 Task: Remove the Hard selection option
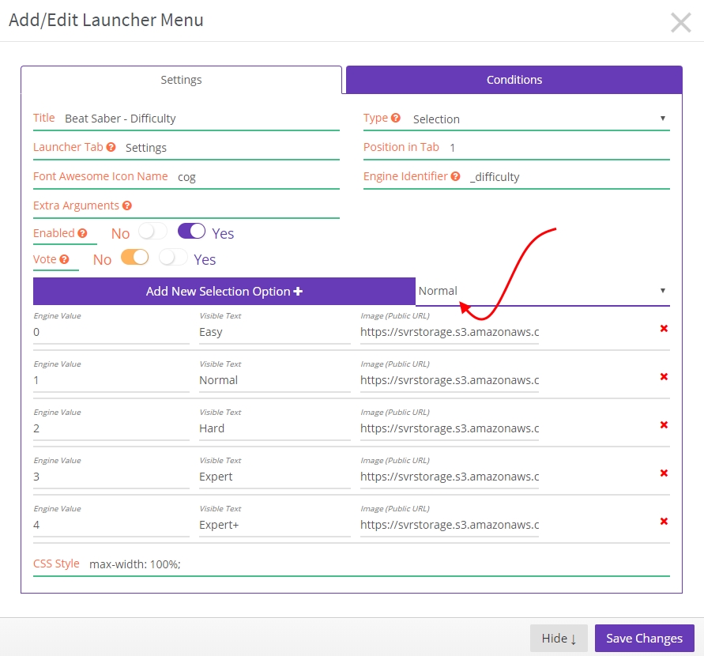(x=664, y=424)
